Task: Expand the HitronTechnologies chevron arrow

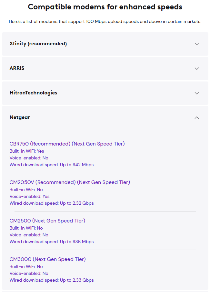Action: click(x=197, y=93)
